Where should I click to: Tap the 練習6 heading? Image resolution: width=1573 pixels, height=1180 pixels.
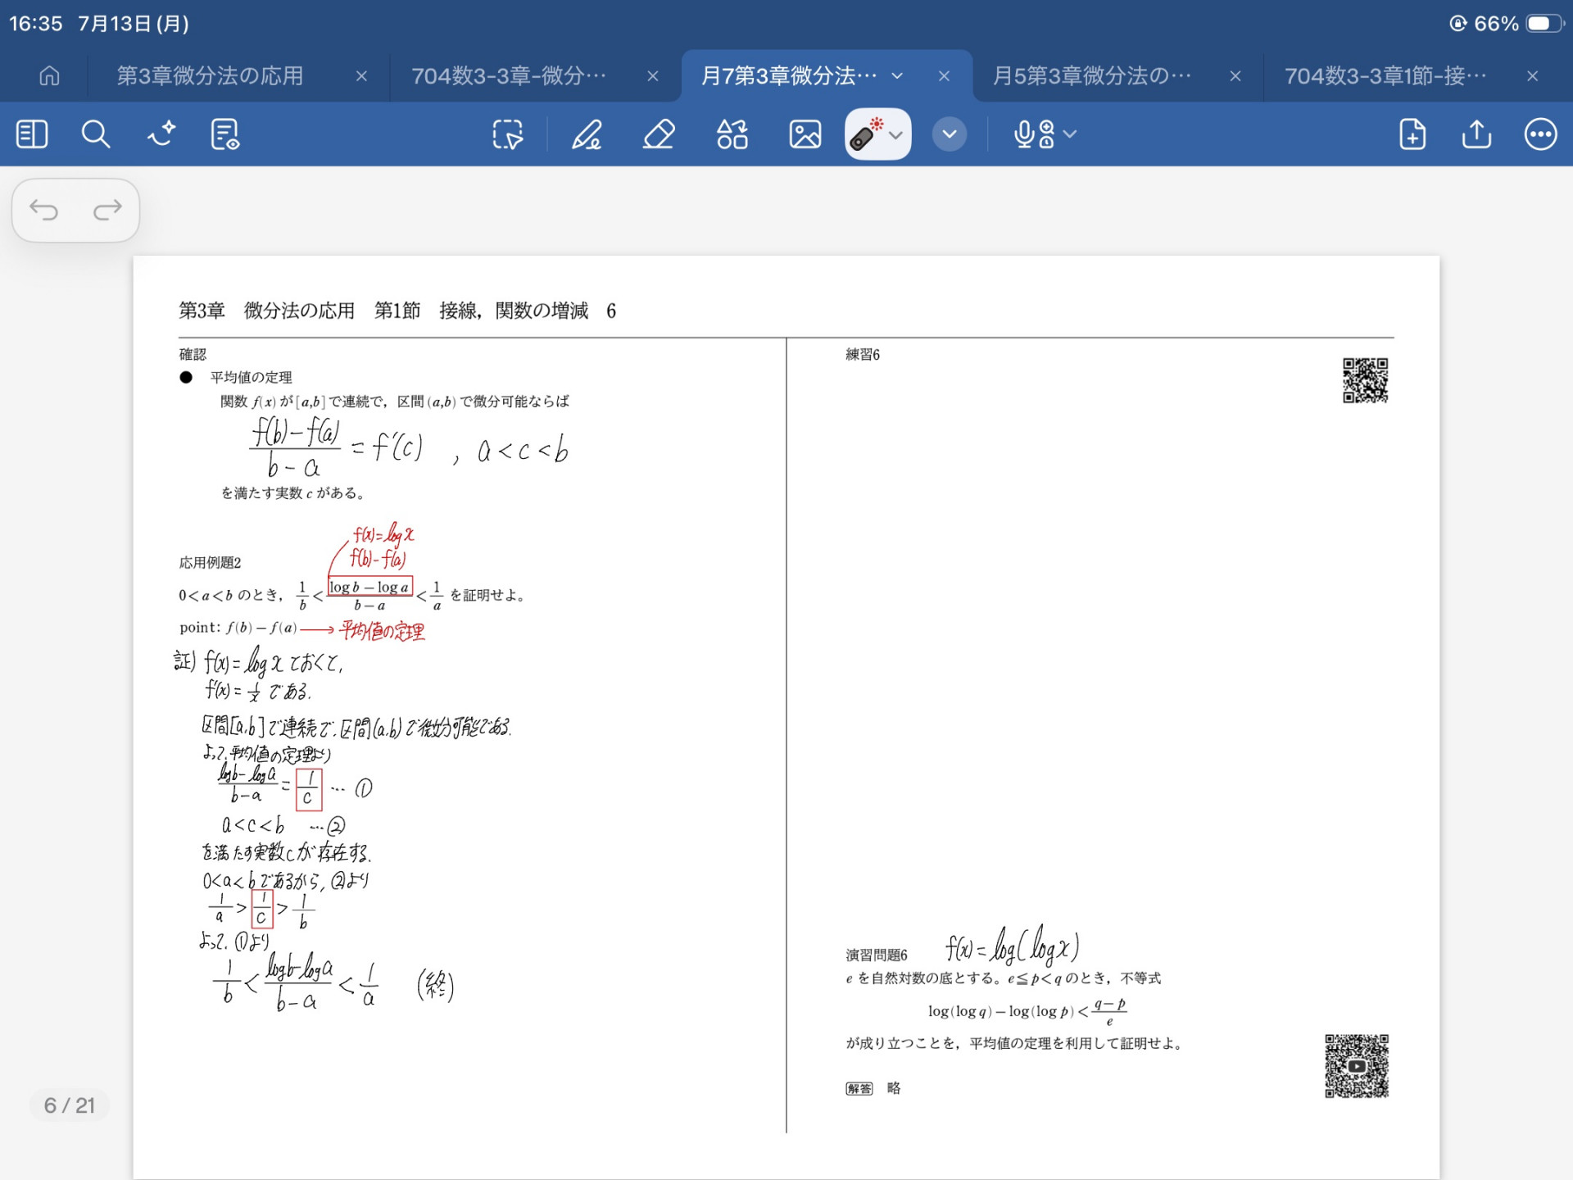[863, 354]
